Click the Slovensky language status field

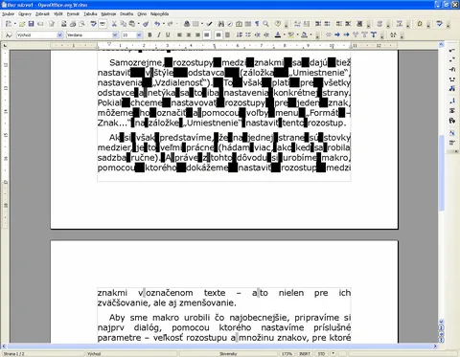[x=228, y=354]
